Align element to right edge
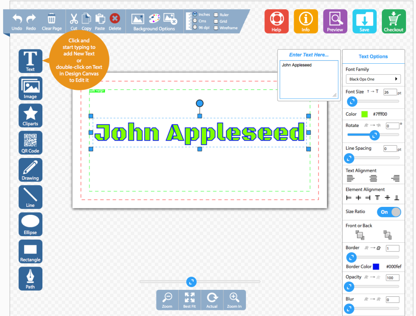 pyautogui.click(x=368, y=198)
